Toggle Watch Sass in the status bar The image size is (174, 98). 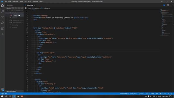point(125,94)
